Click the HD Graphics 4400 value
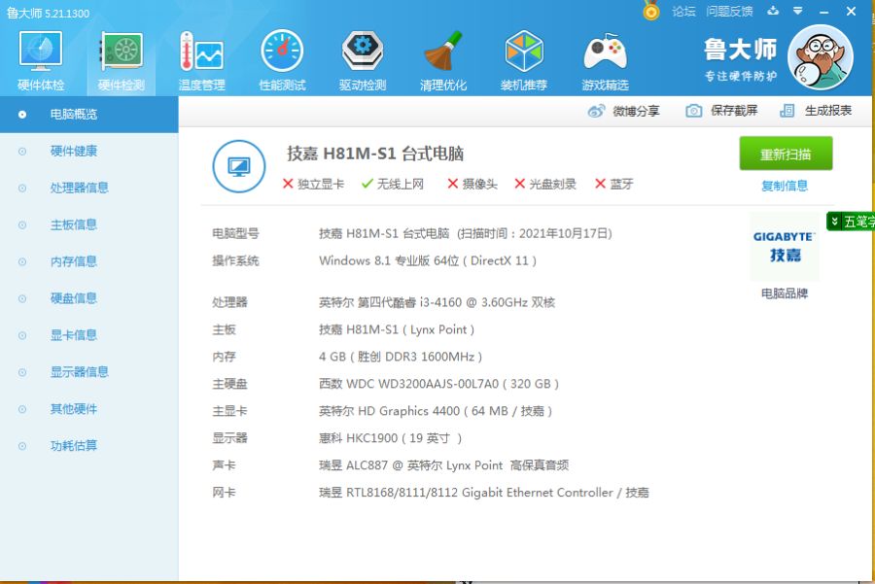875x584 pixels. click(x=436, y=411)
